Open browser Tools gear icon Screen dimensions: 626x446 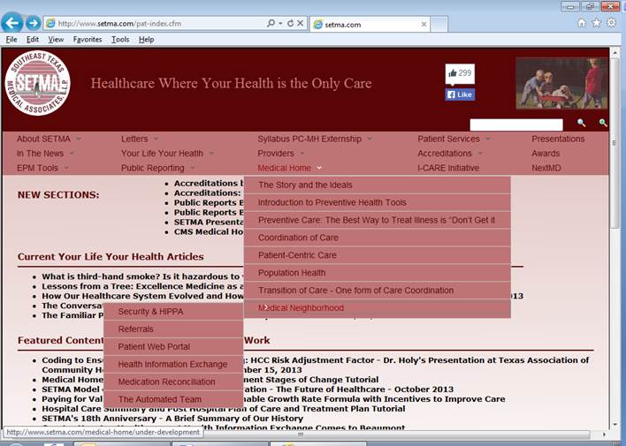pos(611,23)
